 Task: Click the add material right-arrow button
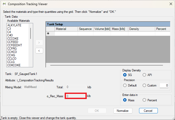(x=39, y=42)
